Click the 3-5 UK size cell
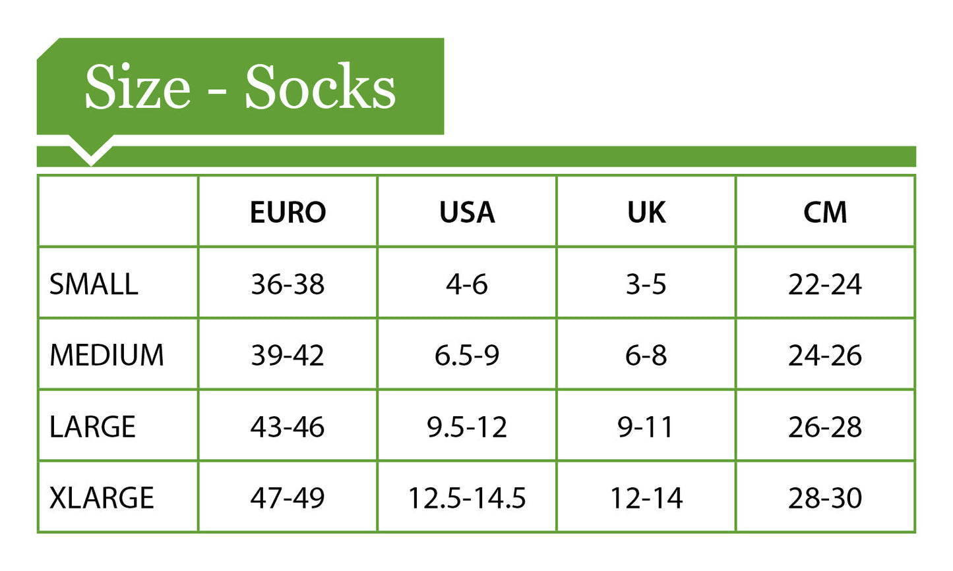Image resolution: width=953 pixels, height=571 pixels. [x=646, y=285]
